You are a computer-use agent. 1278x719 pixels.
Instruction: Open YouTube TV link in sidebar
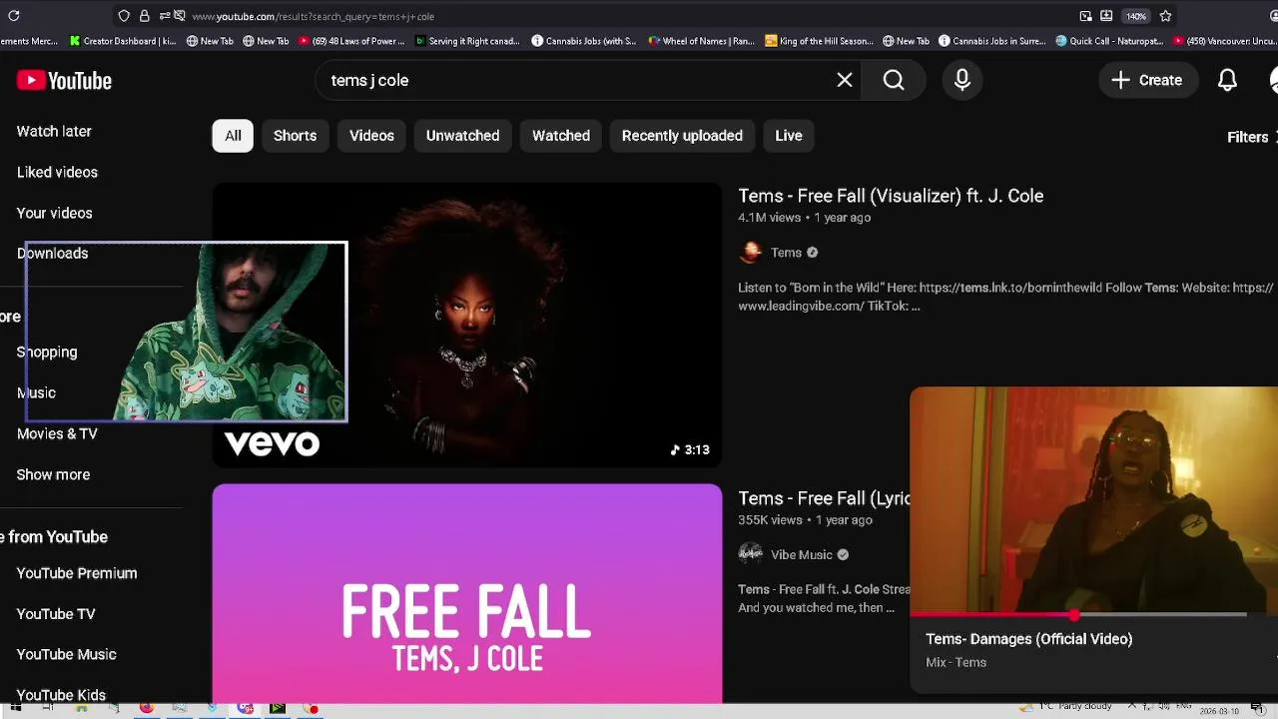56,614
